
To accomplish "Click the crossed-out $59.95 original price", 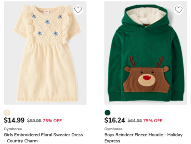I will (x=34, y=120).
